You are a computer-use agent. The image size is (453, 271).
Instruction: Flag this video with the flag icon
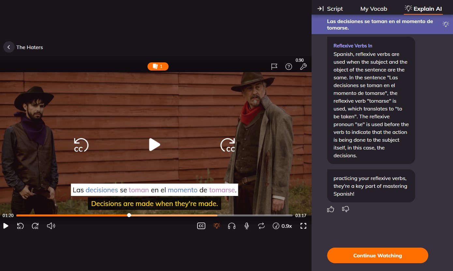(x=274, y=67)
